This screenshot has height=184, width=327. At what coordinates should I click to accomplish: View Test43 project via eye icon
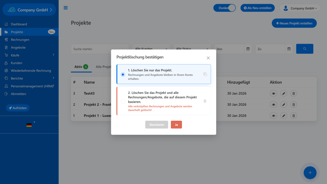click(x=273, y=93)
